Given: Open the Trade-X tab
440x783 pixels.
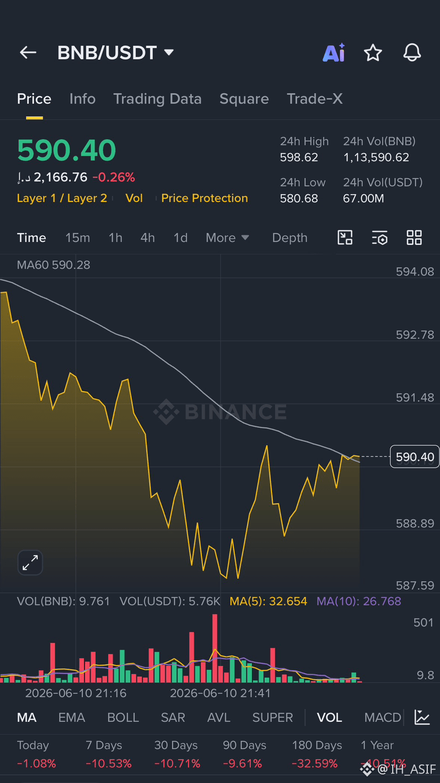Looking at the screenshot, I should coord(315,99).
